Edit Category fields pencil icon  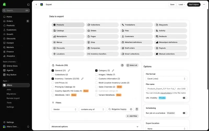(x=113, y=70)
